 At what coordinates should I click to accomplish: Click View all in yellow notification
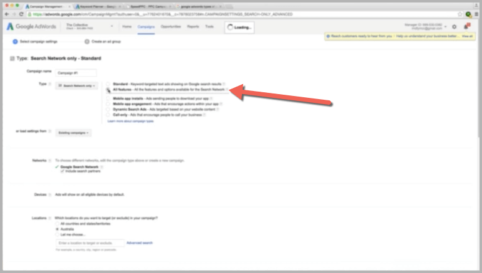pyautogui.click(x=467, y=36)
